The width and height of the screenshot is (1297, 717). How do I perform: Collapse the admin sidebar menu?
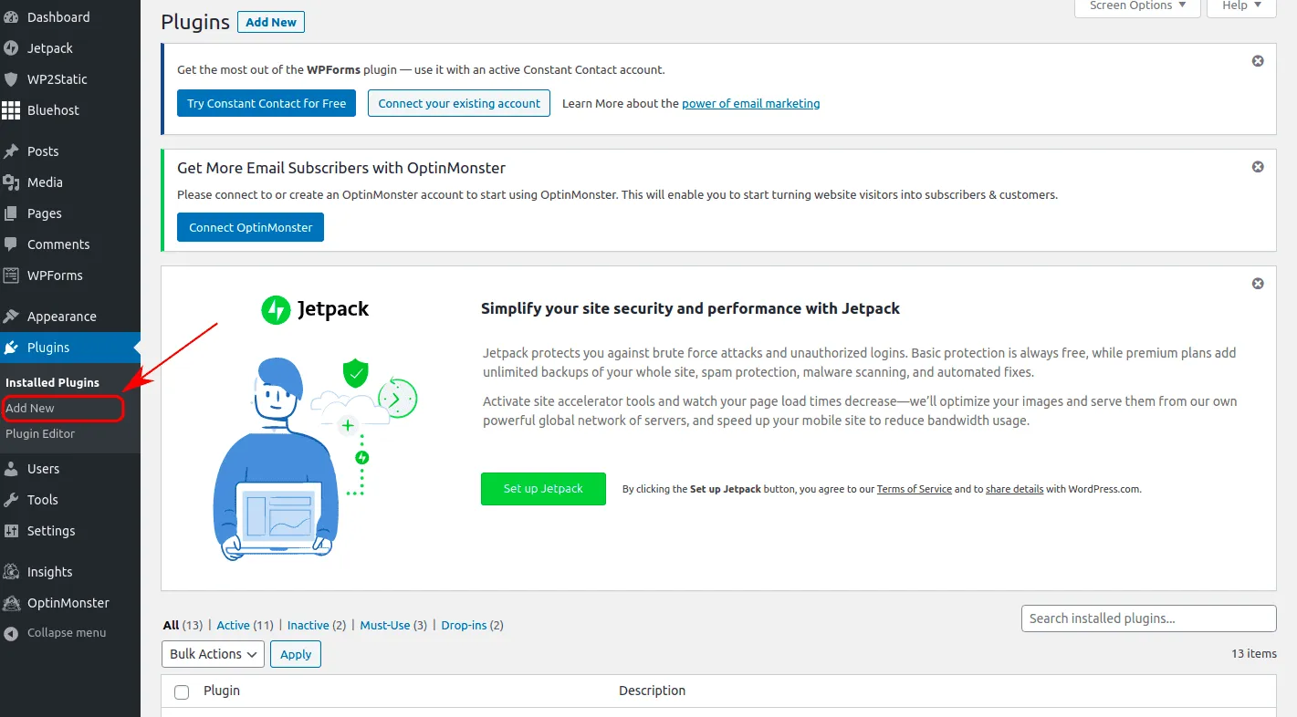tap(66, 633)
